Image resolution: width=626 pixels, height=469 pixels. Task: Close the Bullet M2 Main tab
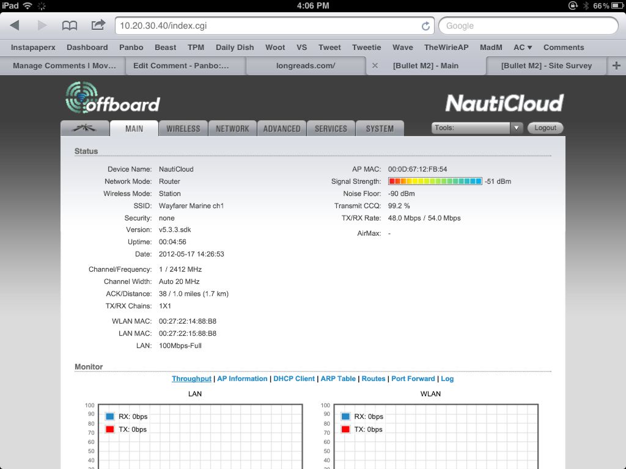[x=375, y=65]
